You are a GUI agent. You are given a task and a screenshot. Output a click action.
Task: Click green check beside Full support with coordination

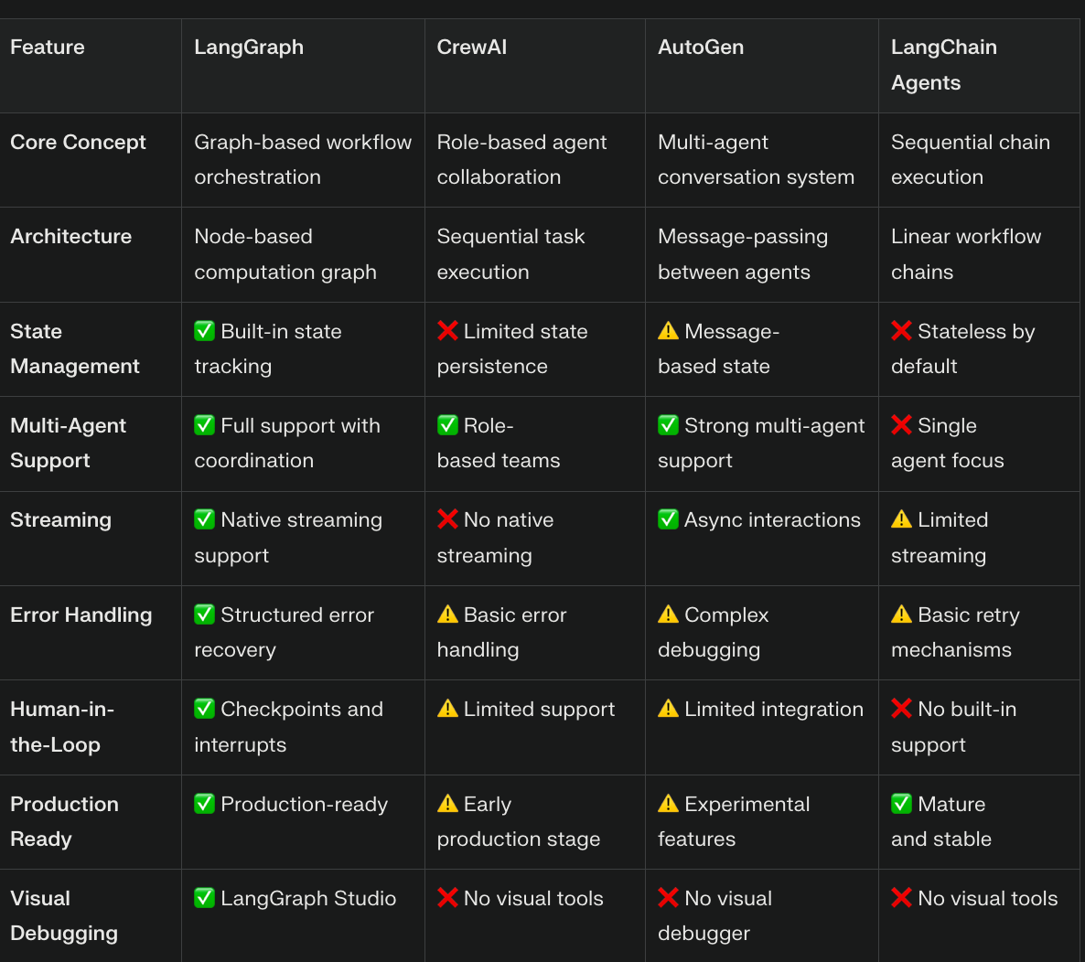point(204,424)
